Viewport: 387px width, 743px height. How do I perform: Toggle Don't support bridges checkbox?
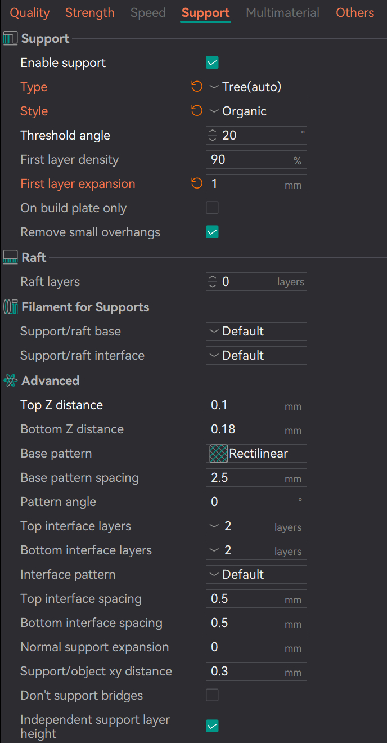[212, 695]
